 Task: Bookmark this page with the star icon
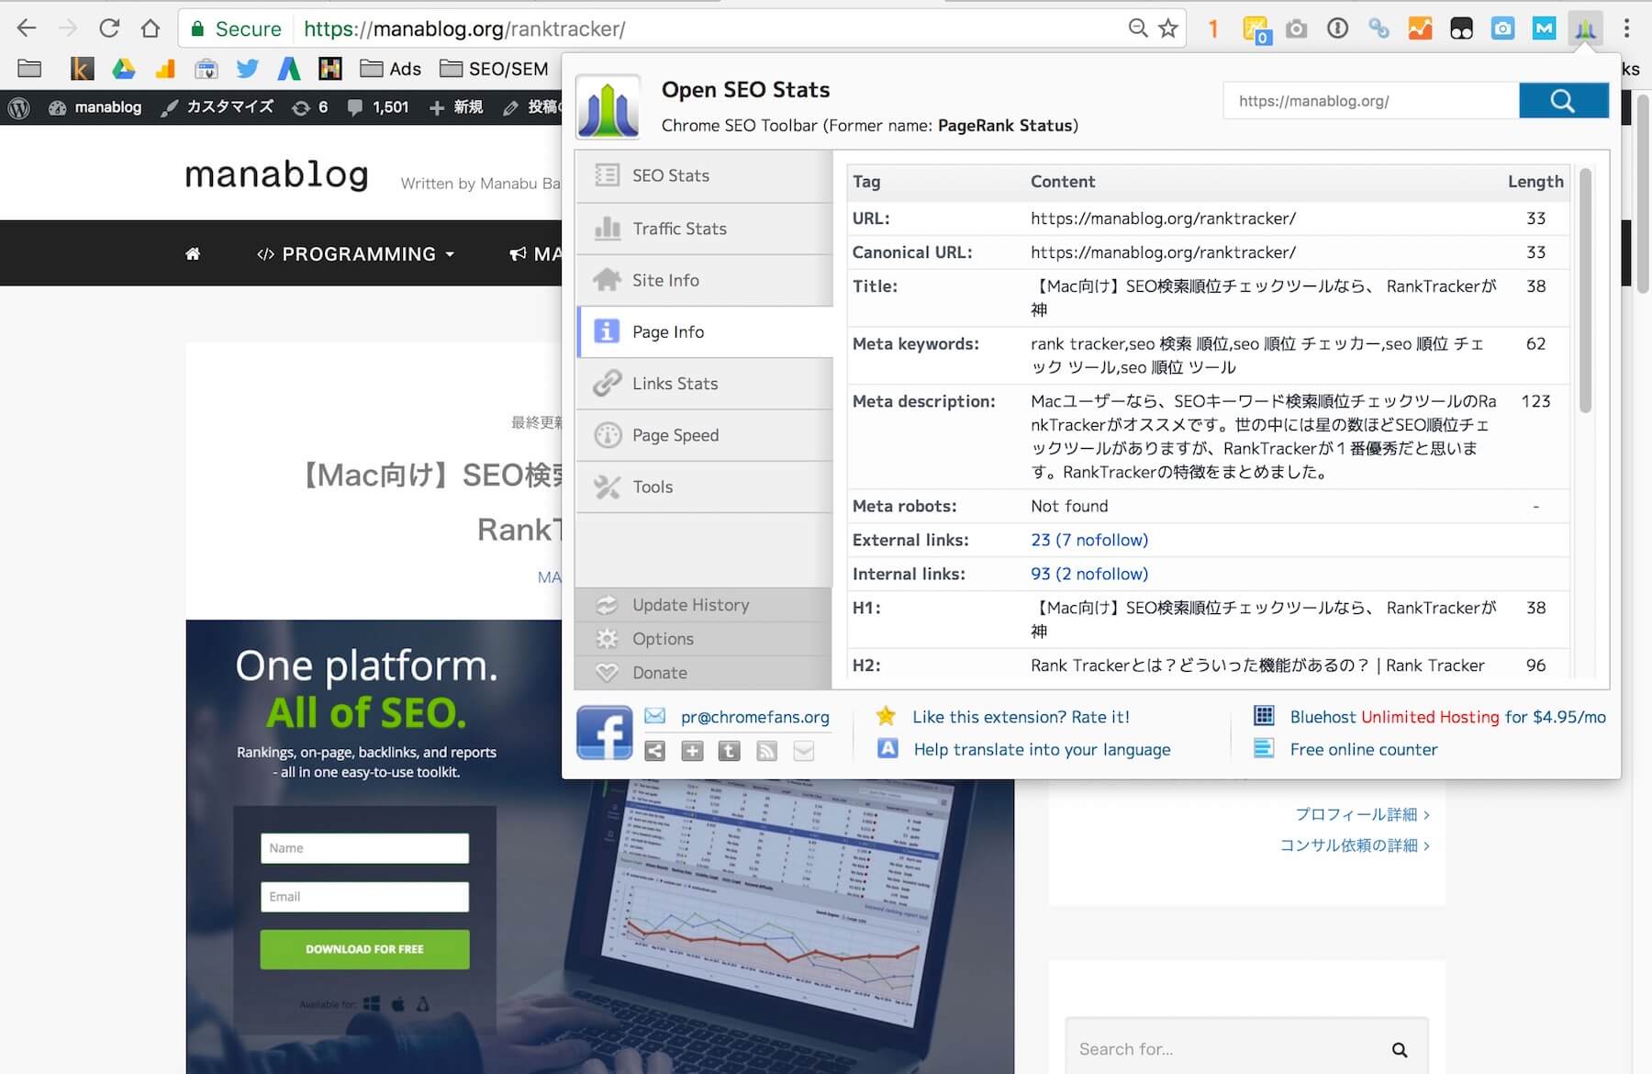[x=1168, y=28]
